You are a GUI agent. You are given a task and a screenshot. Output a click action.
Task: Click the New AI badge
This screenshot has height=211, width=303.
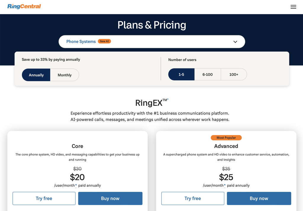[104, 41]
